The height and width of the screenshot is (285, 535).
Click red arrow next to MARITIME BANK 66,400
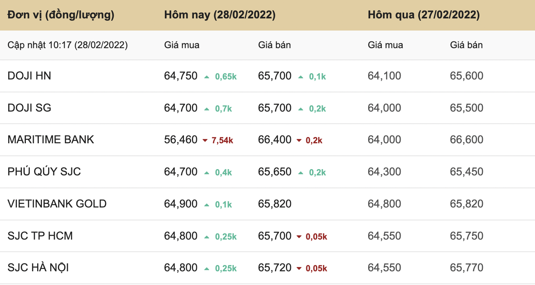(299, 141)
